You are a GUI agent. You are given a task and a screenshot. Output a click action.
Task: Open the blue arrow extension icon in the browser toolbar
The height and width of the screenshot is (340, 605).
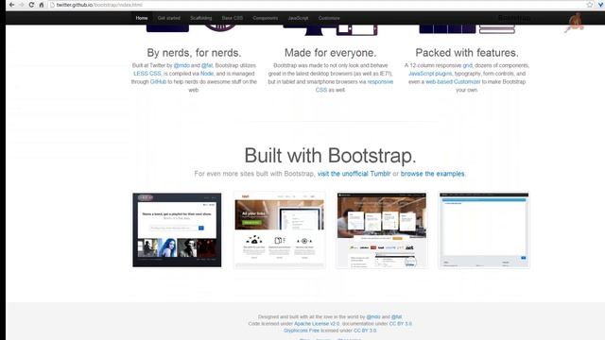point(601,5)
